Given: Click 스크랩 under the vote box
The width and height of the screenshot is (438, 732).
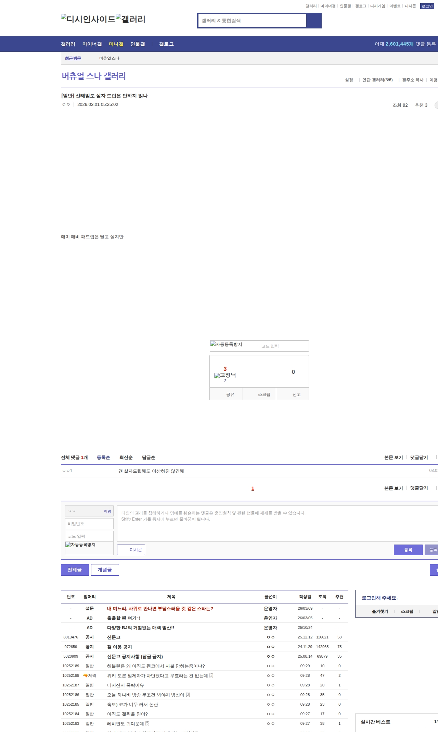Looking at the screenshot, I should [259, 394].
